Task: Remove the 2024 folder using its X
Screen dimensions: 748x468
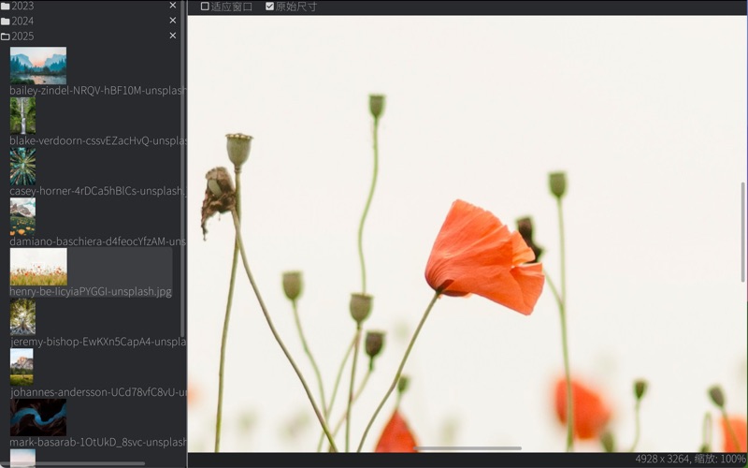Action: 172,21
